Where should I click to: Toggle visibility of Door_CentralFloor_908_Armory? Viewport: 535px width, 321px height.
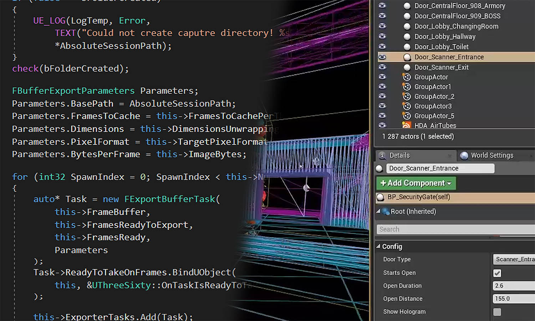(382, 5)
